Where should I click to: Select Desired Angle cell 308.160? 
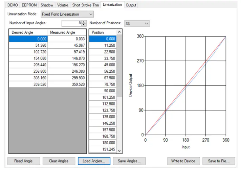tap(28, 78)
